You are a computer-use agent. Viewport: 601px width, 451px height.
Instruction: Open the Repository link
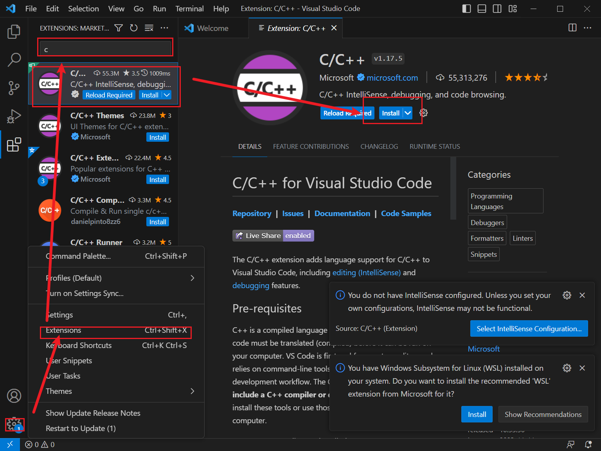tap(252, 213)
